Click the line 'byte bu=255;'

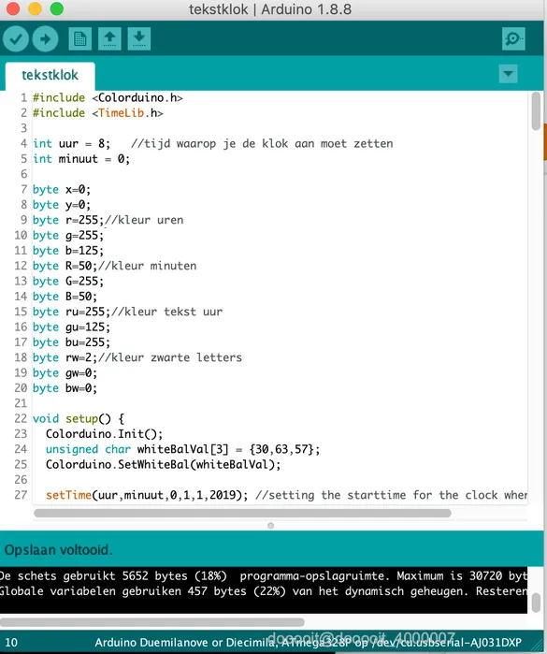pyautogui.click(x=71, y=342)
